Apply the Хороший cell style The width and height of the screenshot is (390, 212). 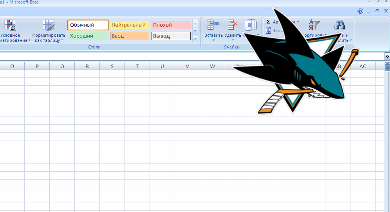(x=88, y=36)
